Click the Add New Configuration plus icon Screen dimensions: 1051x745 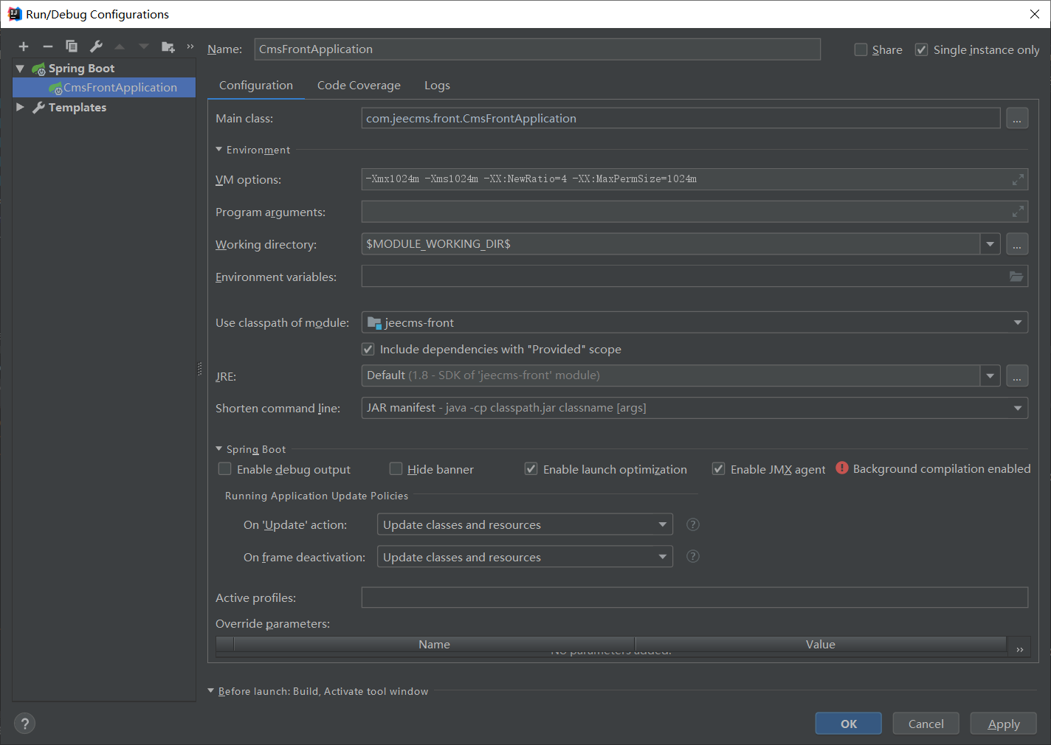point(24,46)
